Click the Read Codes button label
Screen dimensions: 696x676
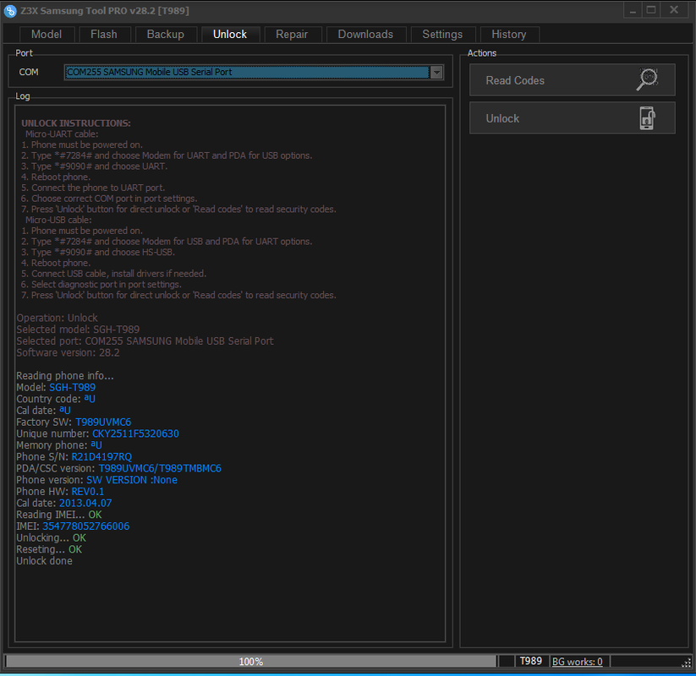click(515, 80)
